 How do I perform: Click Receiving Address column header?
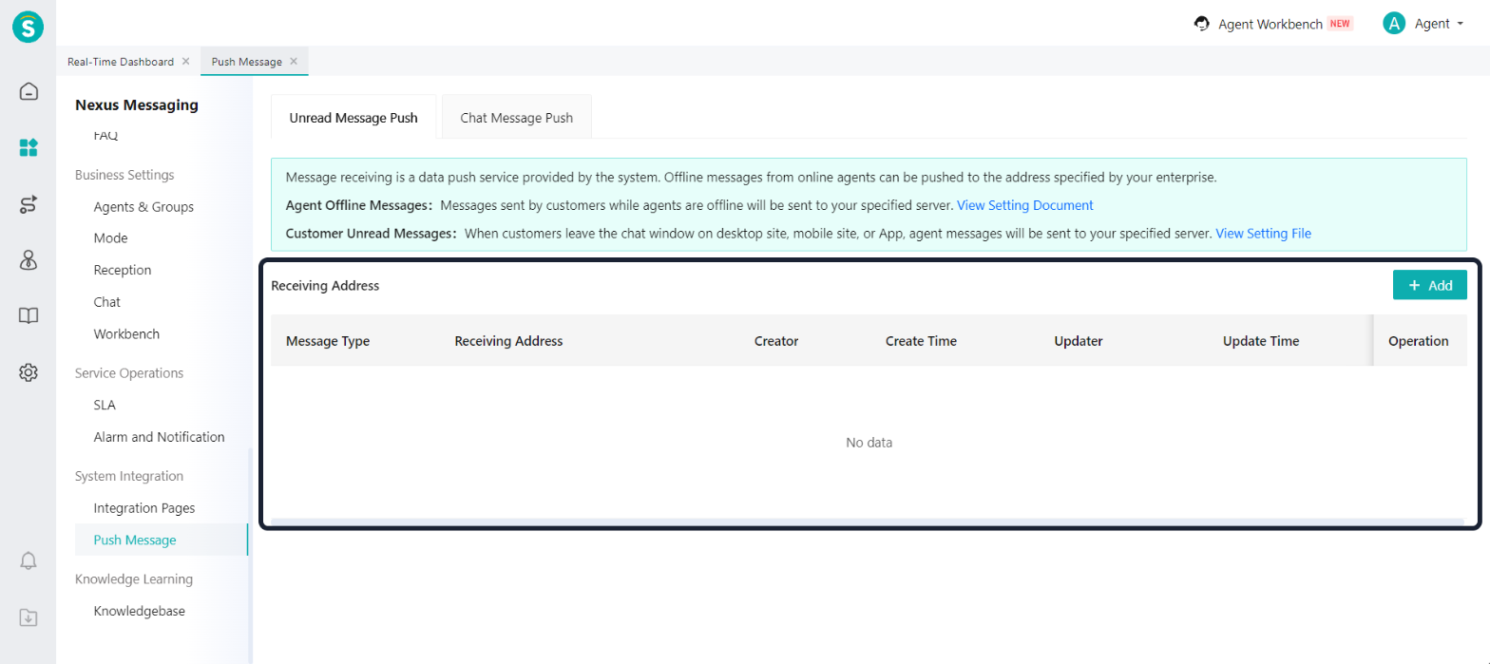click(x=508, y=341)
